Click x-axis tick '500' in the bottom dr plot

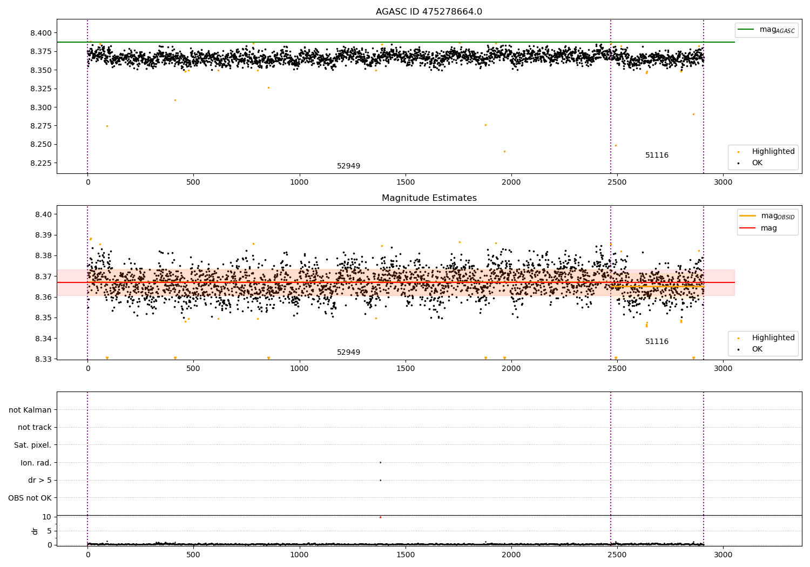coord(193,555)
